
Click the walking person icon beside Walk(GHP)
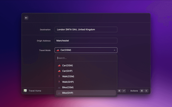(59, 82)
